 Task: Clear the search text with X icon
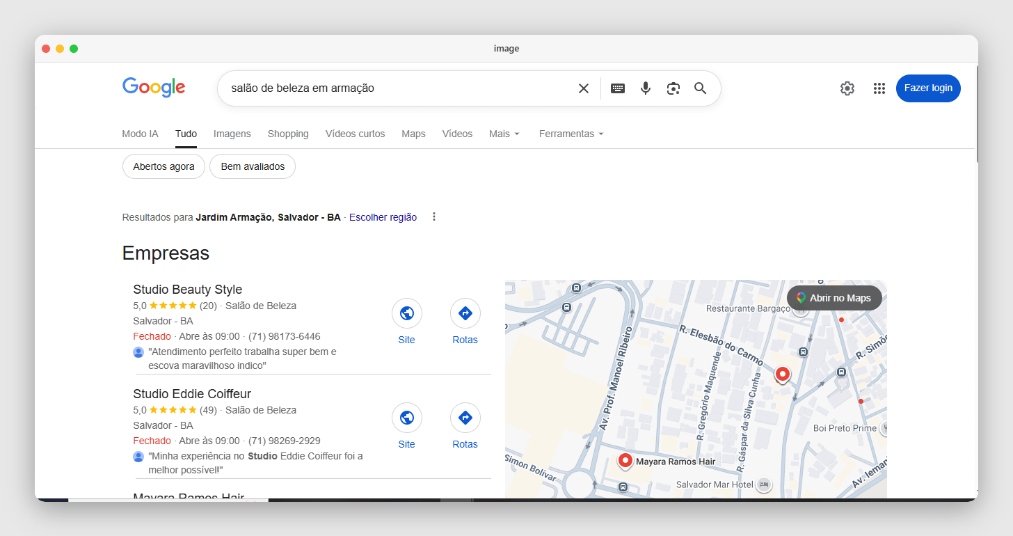[583, 88]
